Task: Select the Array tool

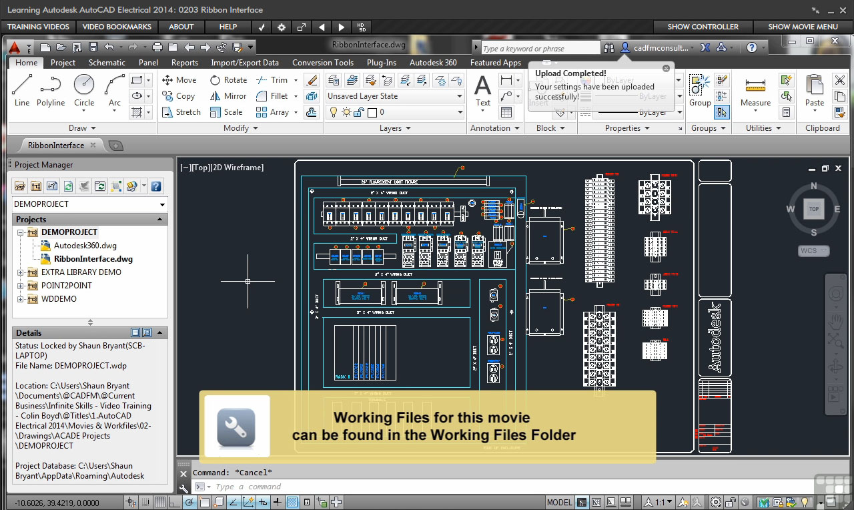Action: coord(272,112)
